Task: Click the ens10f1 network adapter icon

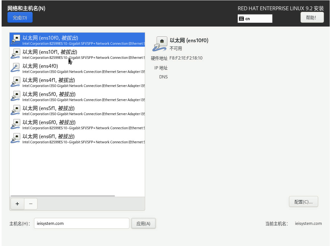Action: pyautogui.click(x=16, y=54)
